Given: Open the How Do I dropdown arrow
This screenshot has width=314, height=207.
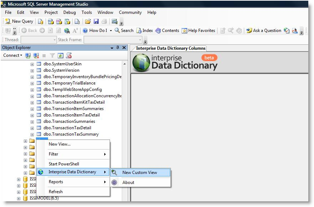Looking at the screenshot, I should click(x=111, y=31).
